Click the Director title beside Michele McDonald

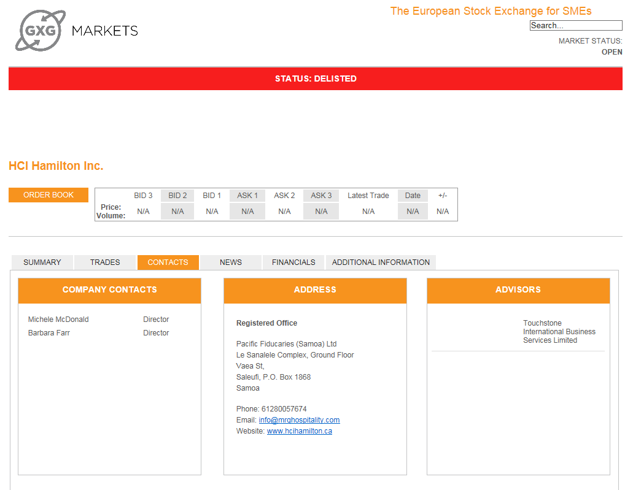[x=156, y=320]
